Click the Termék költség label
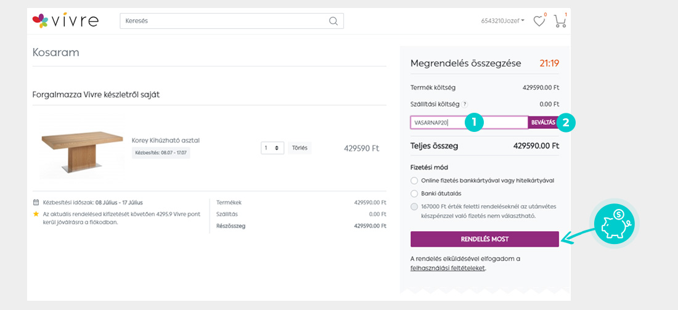This screenshot has width=678, height=310. point(433,88)
